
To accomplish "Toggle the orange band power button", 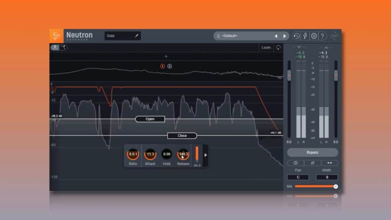I will pos(162,66).
